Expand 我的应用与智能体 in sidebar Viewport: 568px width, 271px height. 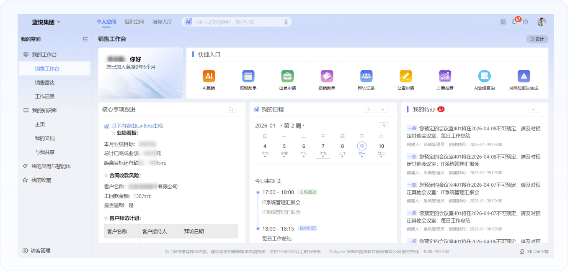pos(51,166)
